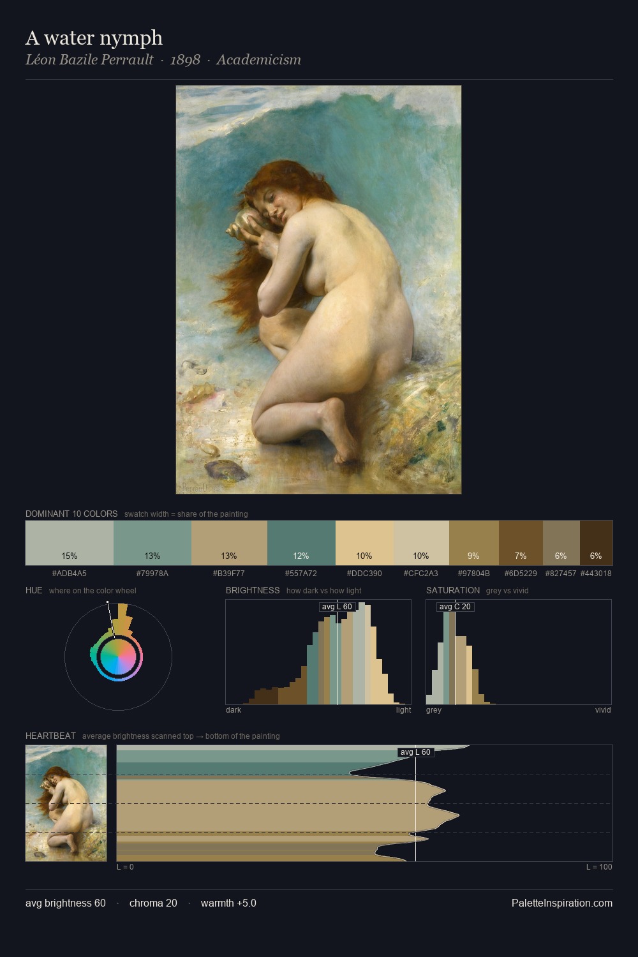Image resolution: width=638 pixels, height=957 pixels.
Task: Click the 'avg L 60' heartbeat label
Action: tap(415, 752)
